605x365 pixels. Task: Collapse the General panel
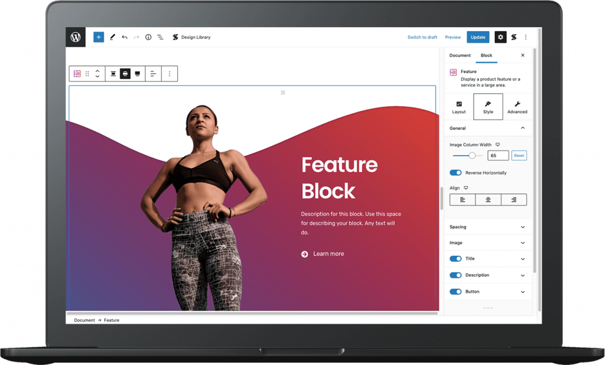click(488, 128)
